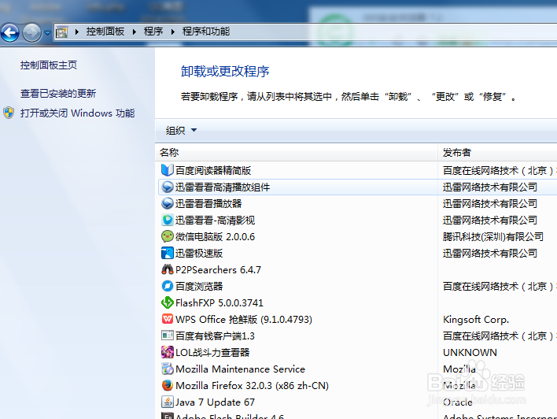Click the Control Panel icon in address bar
The width and height of the screenshot is (557, 419).
pyautogui.click(x=62, y=32)
